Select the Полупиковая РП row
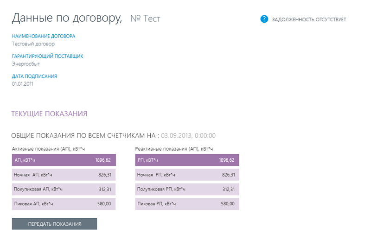The width and height of the screenshot is (371, 247). (187, 190)
